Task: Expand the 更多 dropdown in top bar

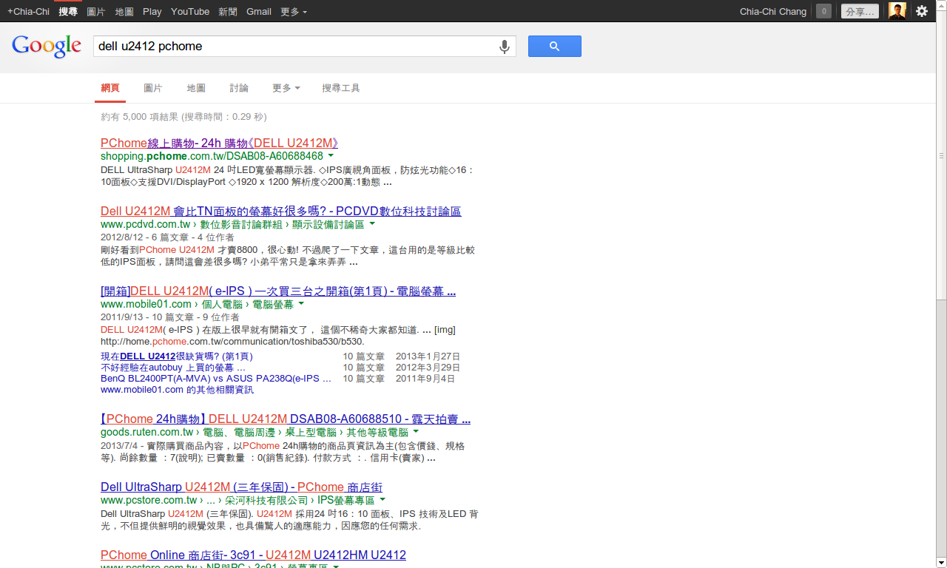Action: (294, 11)
